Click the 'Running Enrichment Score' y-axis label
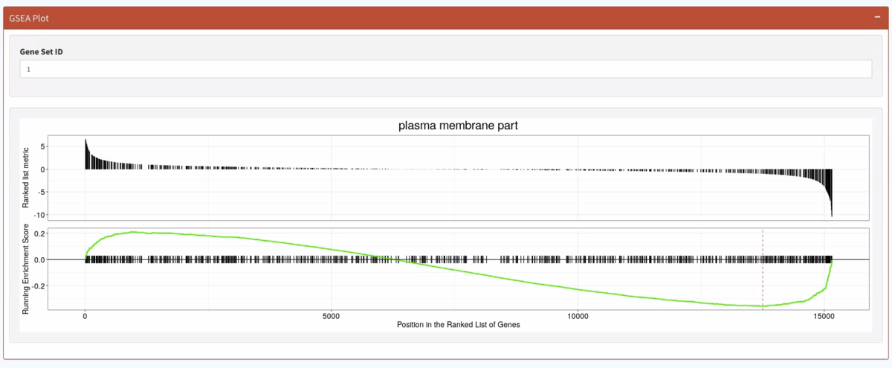The width and height of the screenshot is (892, 368). (x=27, y=269)
